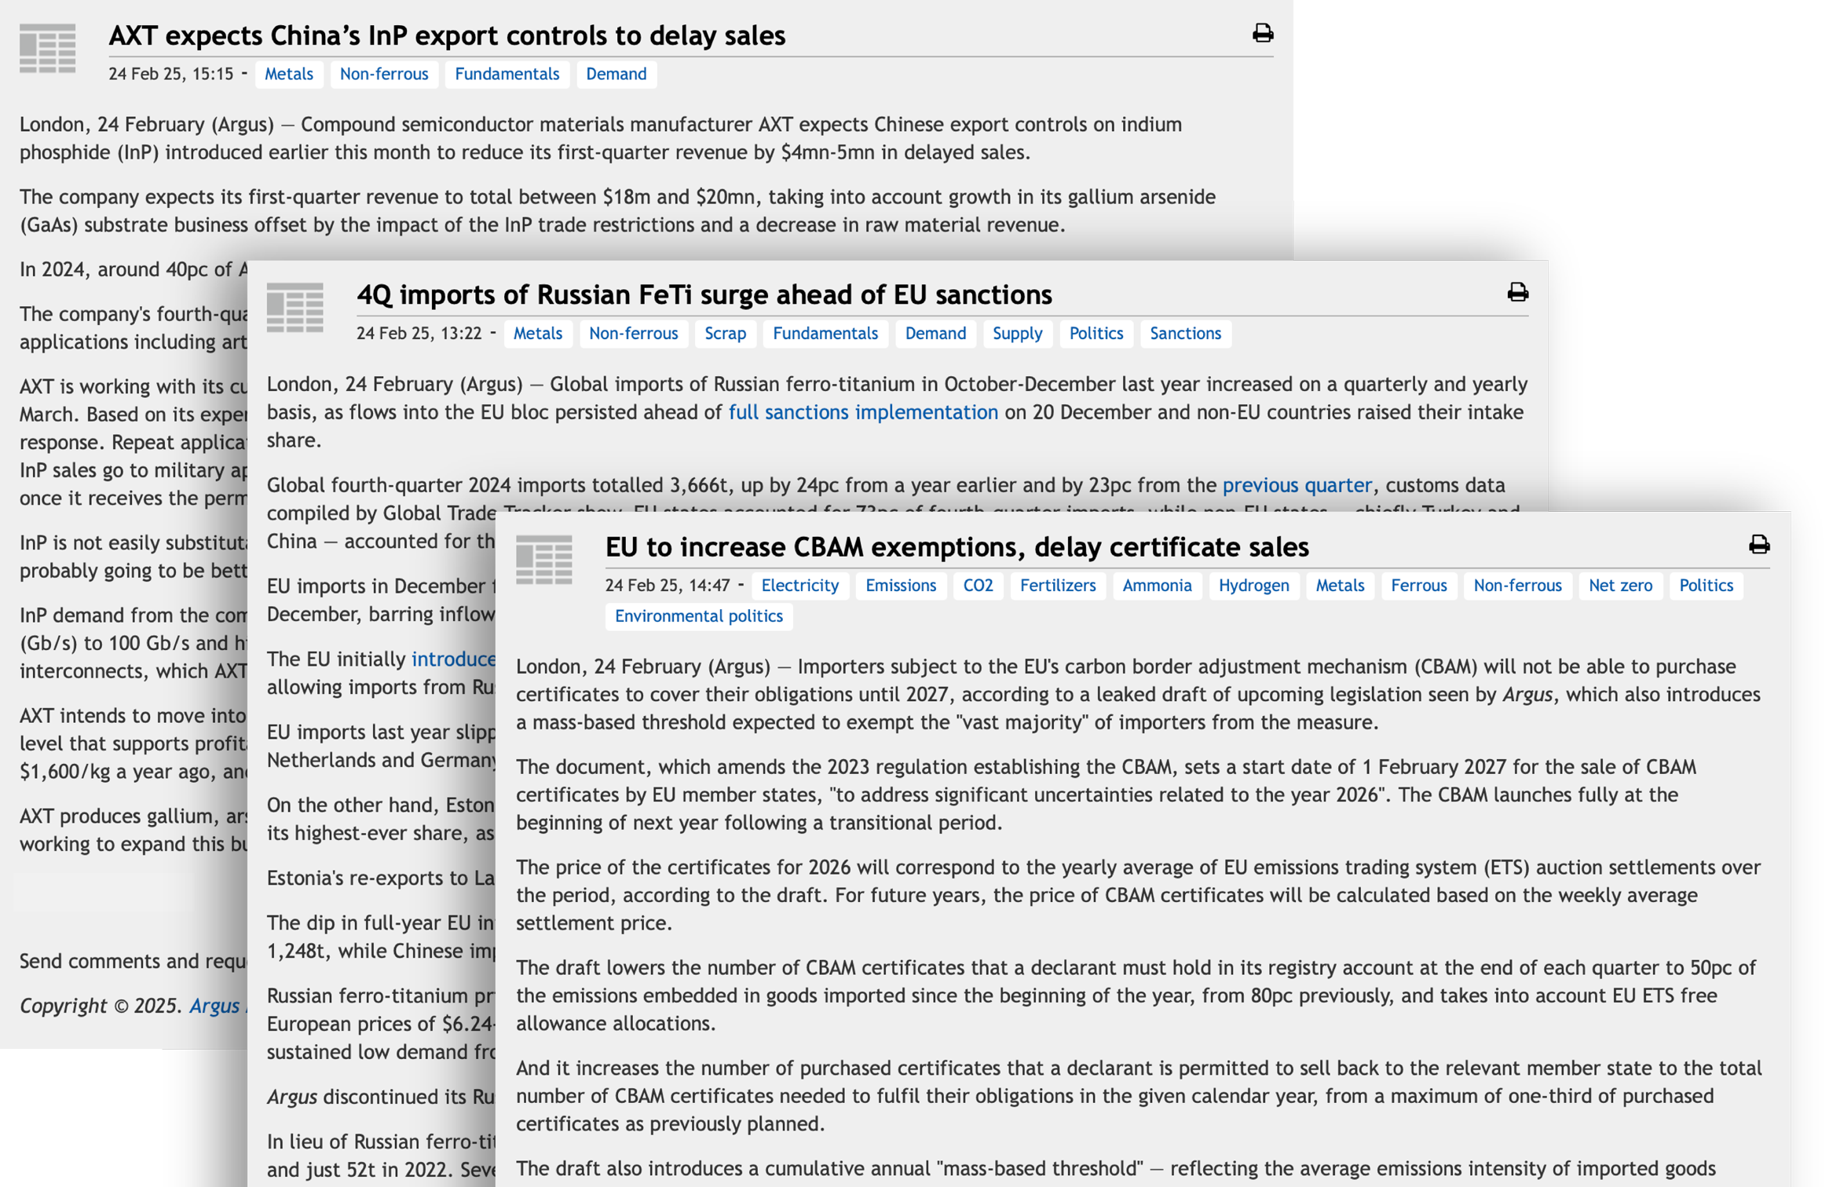The width and height of the screenshot is (1840, 1187).
Task: Click the Supply tag on the FeTi article
Action: pyautogui.click(x=1016, y=334)
